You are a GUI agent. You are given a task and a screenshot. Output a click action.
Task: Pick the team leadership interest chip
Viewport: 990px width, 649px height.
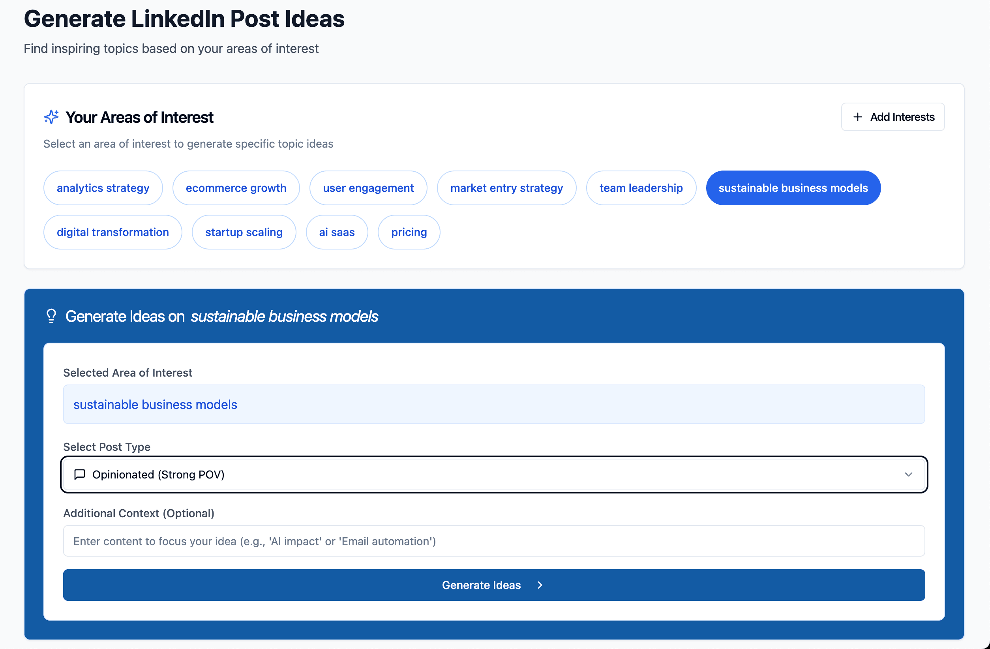tap(641, 188)
